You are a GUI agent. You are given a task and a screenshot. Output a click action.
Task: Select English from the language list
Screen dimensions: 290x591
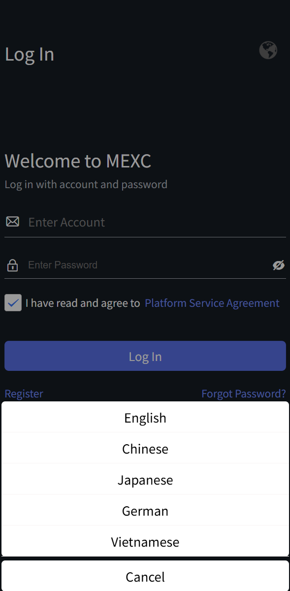tap(145, 417)
